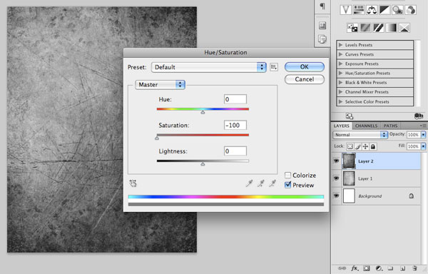Add a layer mask using mask icon
Viewport: 428px width, 274px height.
point(367,268)
